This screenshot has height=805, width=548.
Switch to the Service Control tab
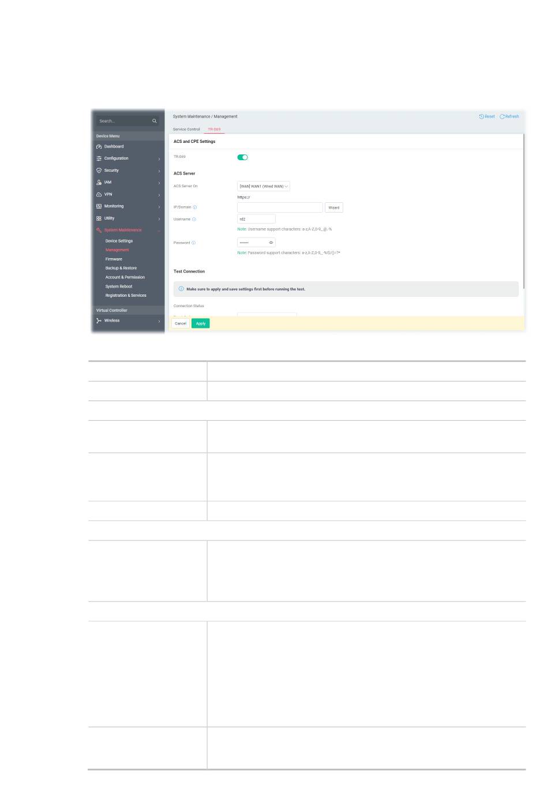tap(186, 129)
